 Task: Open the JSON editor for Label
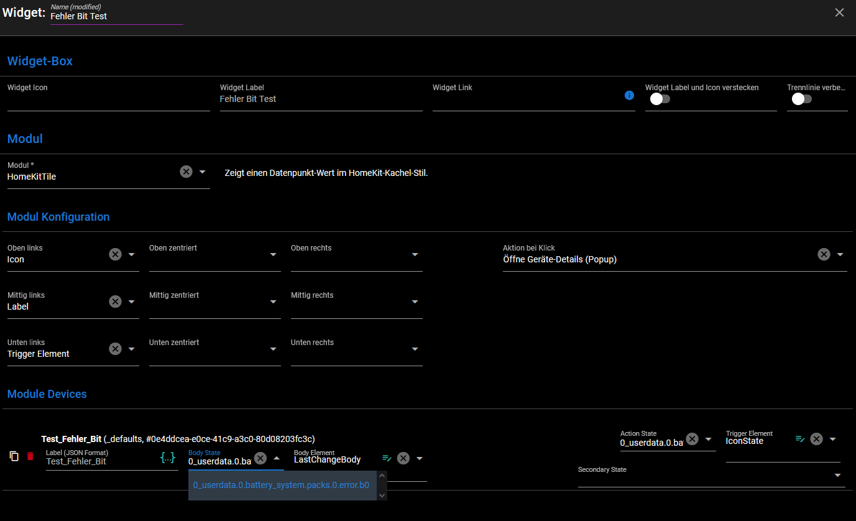point(168,458)
